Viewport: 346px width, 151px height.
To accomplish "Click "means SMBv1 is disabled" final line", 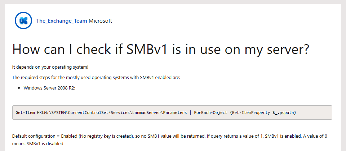I will (x=38, y=144).
